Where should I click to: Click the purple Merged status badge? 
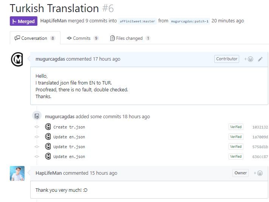[23, 21]
